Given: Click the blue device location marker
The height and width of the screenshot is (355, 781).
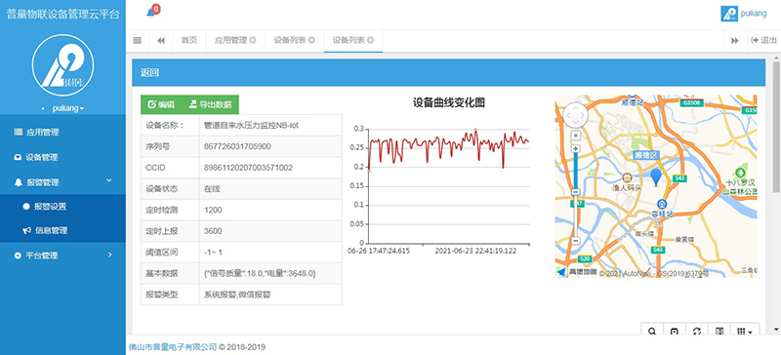Looking at the screenshot, I should (656, 177).
